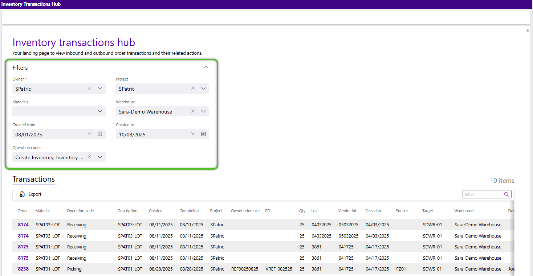Viewport: 533px width, 276px height.
Task: Expand the Operation codes dropdown
Action: click(100, 157)
